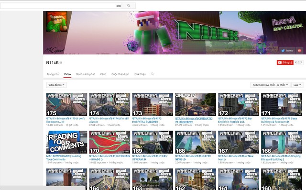Open thumbnail of video 166
This screenshot has width=306, height=190.
pyautogui.click(x=282, y=142)
